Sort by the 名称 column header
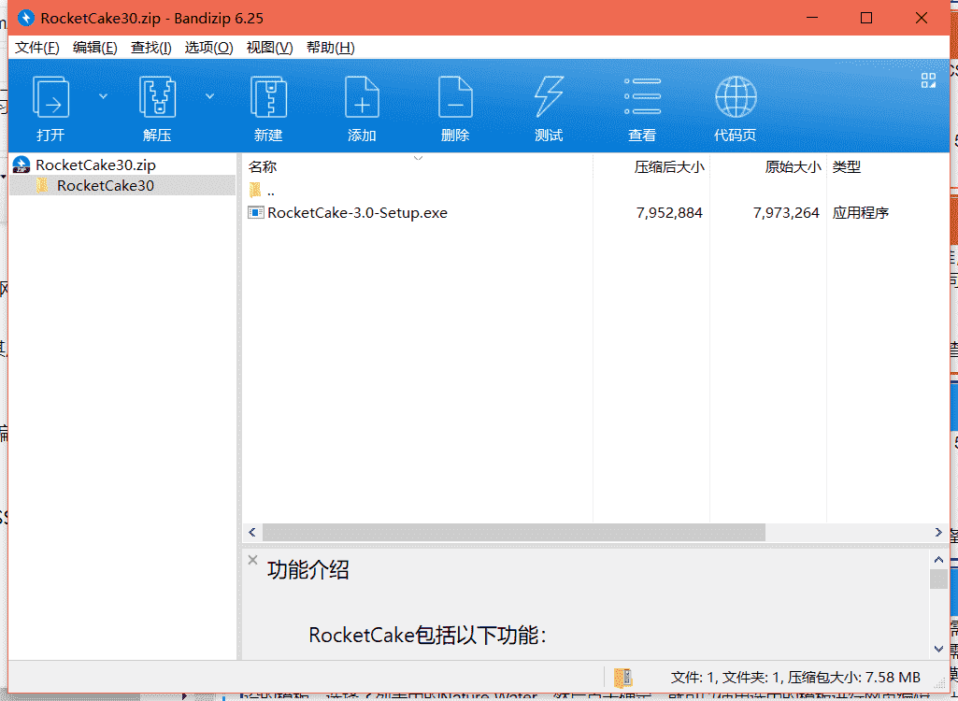The image size is (958, 701). [x=263, y=167]
